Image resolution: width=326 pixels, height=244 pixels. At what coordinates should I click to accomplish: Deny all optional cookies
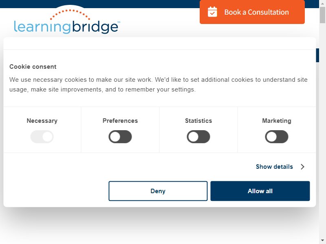[x=158, y=191]
